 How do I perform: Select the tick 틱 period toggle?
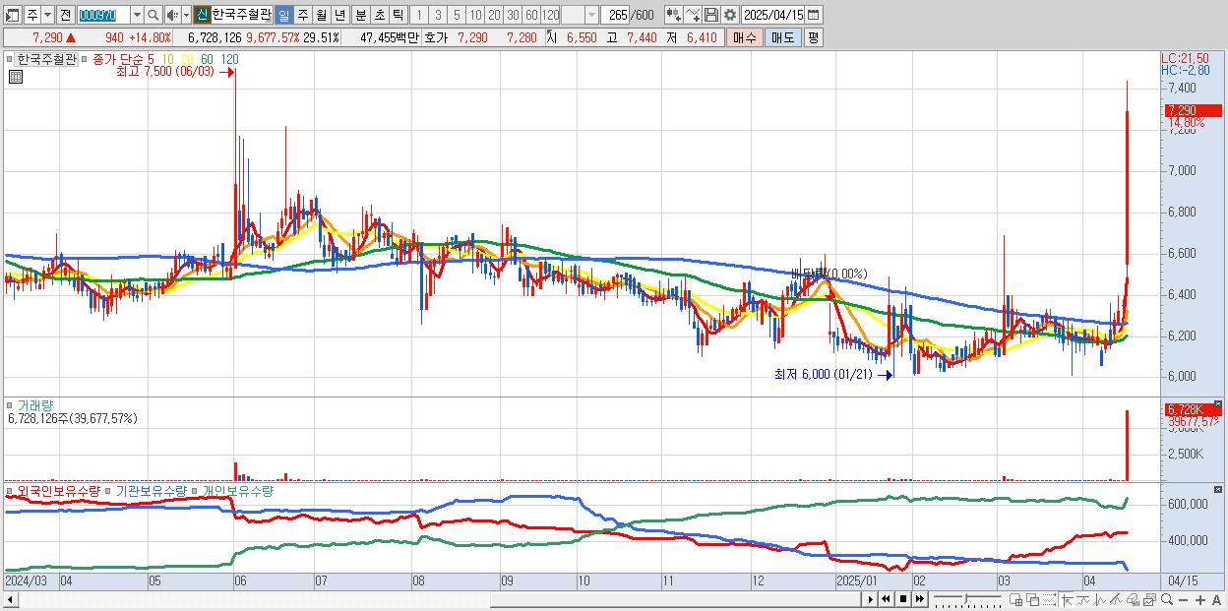398,15
